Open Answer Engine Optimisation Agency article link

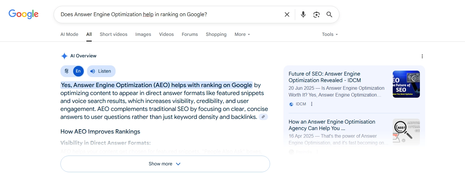pos(332,125)
